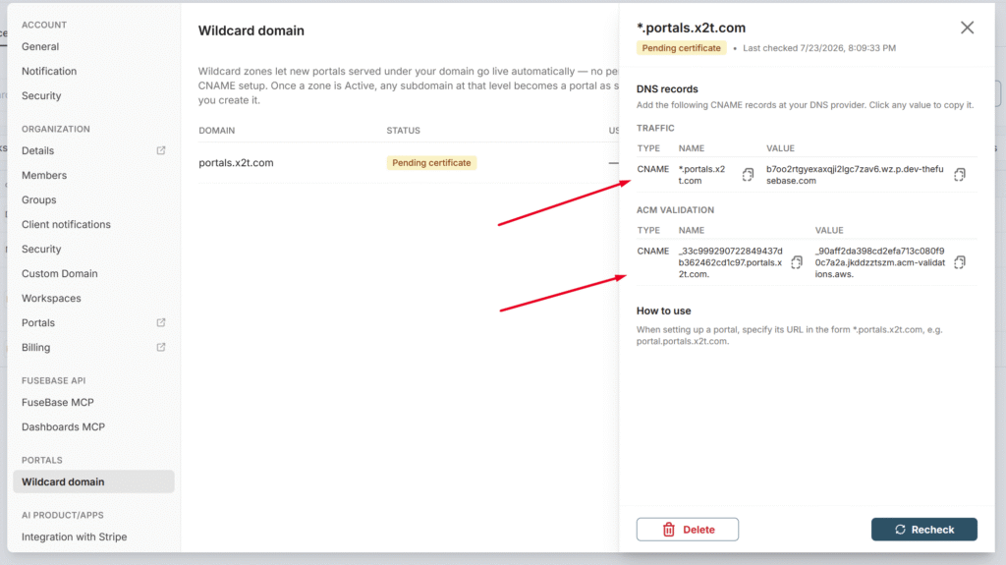Open Portals settings
1006x565 pixels.
pyautogui.click(x=38, y=322)
